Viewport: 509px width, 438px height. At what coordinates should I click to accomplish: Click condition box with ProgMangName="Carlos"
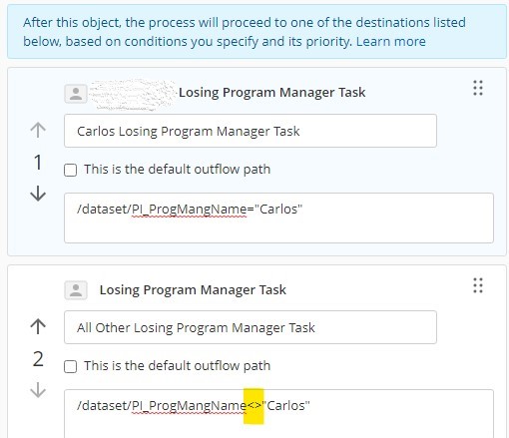278,218
